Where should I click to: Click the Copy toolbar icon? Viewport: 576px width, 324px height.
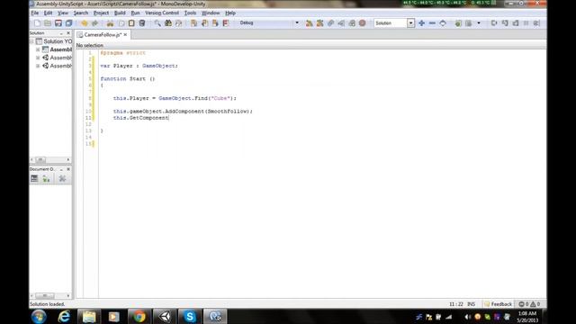coord(121,23)
